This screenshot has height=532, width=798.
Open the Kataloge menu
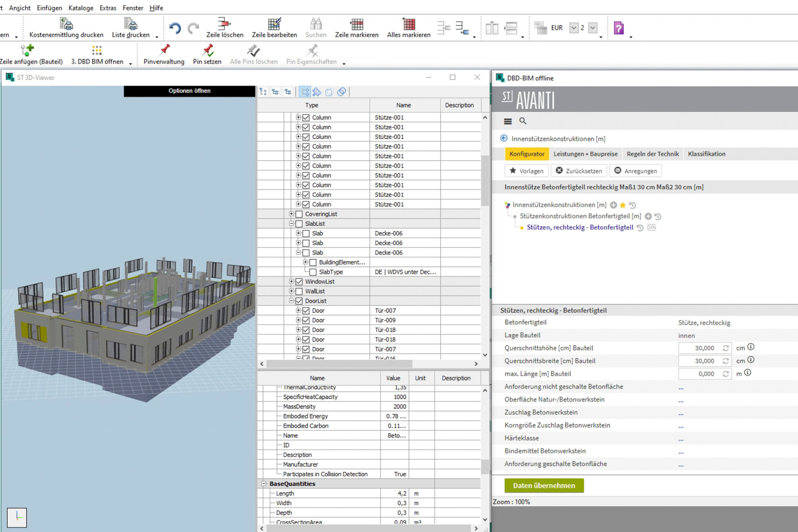(81, 8)
